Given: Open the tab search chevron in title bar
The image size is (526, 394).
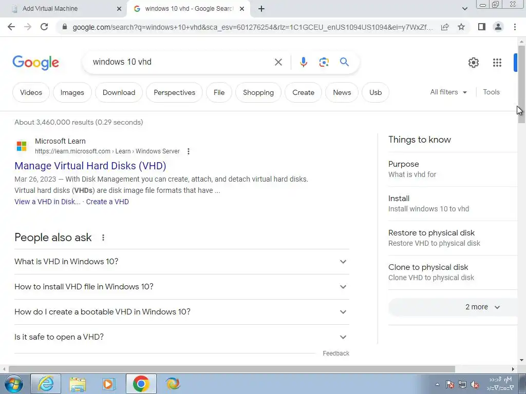Looking at the screenshot, I should (x=464, y=9).
